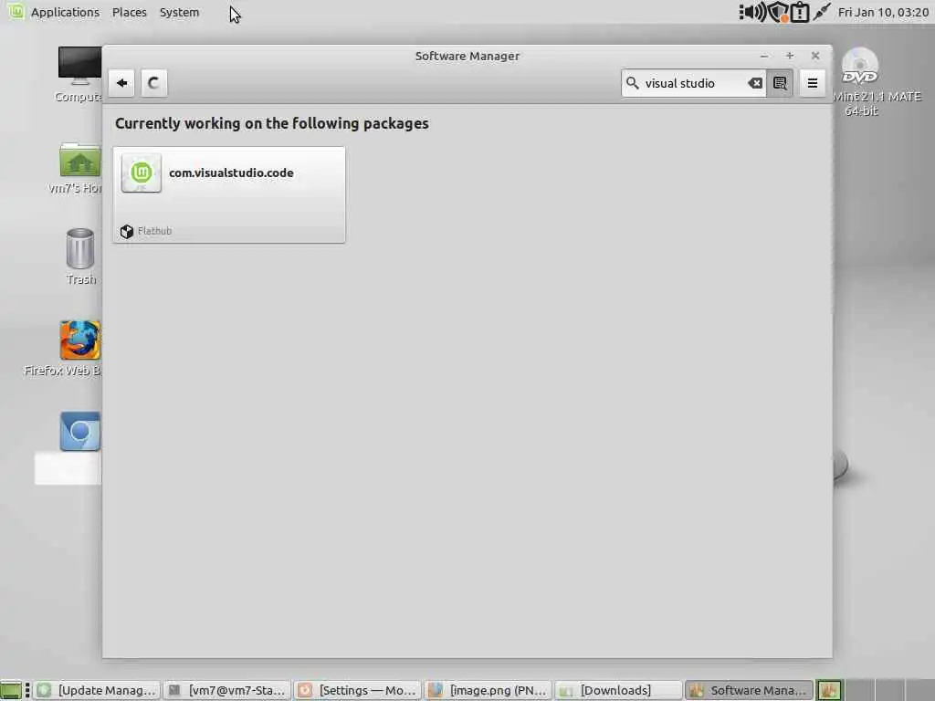Click the active workspace switcher icon
This screenshot has width=935, height=701.
[829, 690]
